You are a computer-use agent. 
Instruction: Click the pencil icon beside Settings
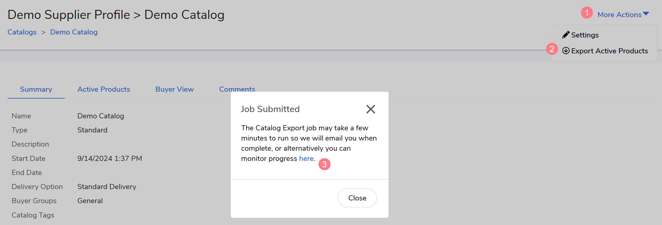coord(566,35)
